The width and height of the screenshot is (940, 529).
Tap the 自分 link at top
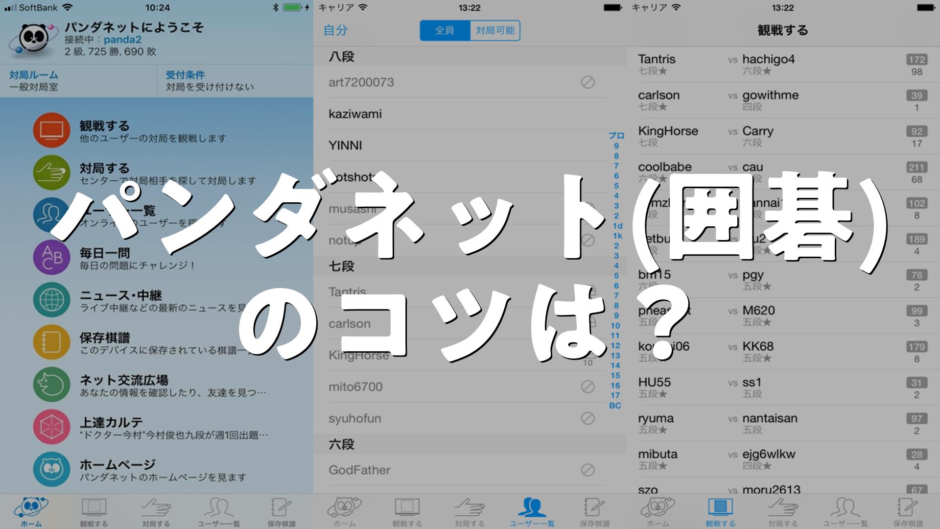click(336, 30)
